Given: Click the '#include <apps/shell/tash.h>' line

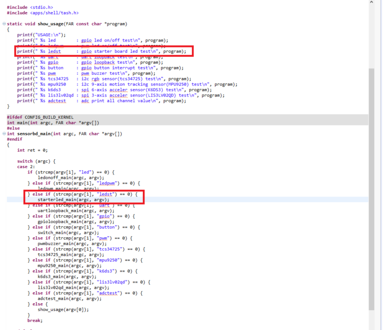Looking at the screenshot, I should 43,13.
